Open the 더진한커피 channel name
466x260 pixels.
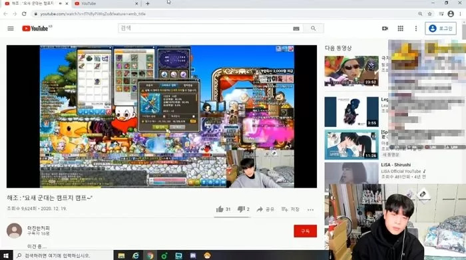click(x=39, y=228)
